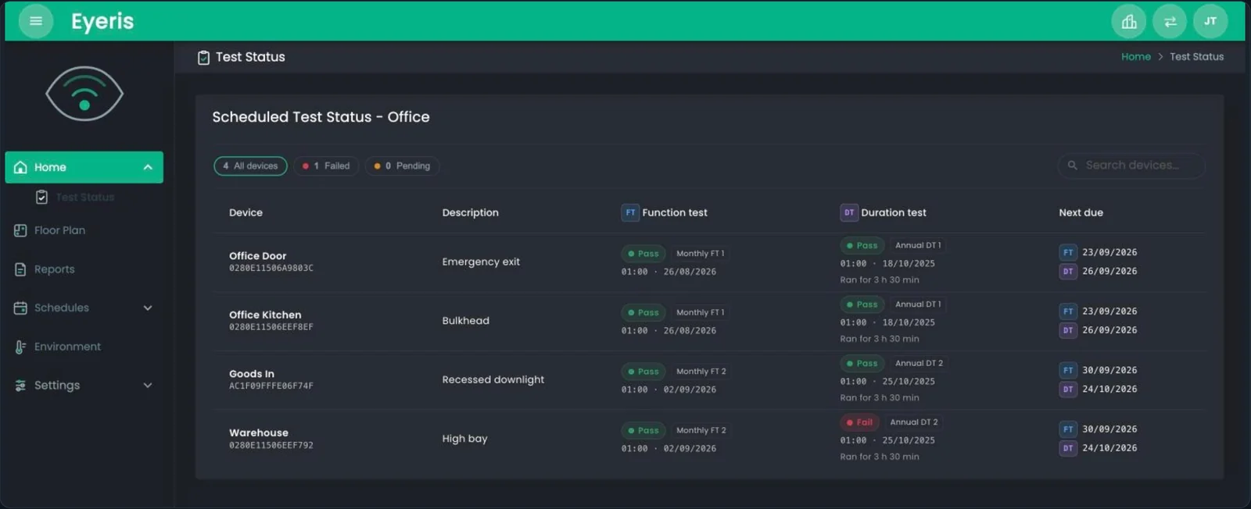
Task: Filter by Failed devices chip
Action: tap(326, 166)
